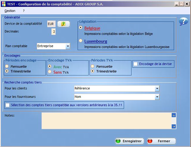
Task: Close the window with the X button
Action: [187, 4]
